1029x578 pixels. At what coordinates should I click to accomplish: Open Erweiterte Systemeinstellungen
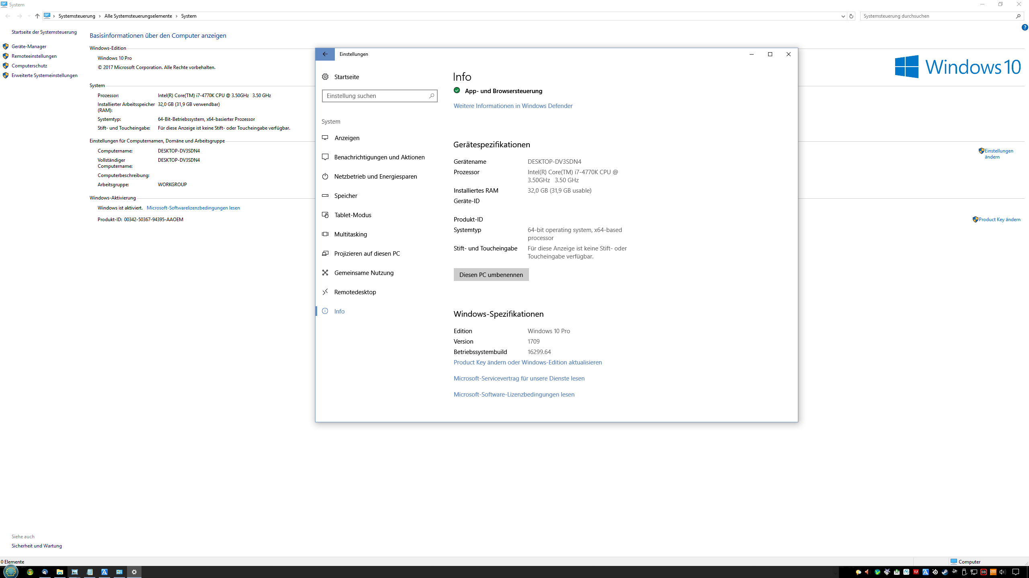(45, 75)
